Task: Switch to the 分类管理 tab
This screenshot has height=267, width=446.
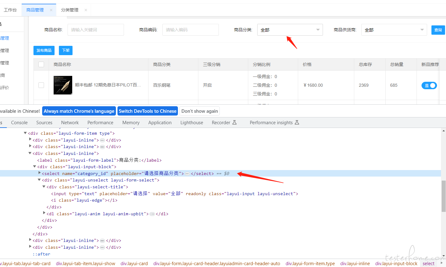Action: coord(70,10)
